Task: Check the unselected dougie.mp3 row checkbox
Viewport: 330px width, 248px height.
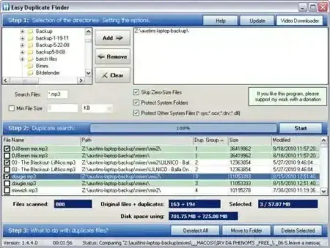Action: coord(7,183)
